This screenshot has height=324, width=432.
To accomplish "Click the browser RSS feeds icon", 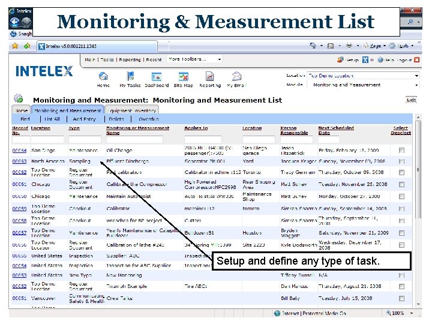I will (331, 46).
